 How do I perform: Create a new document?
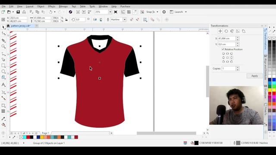3,12
